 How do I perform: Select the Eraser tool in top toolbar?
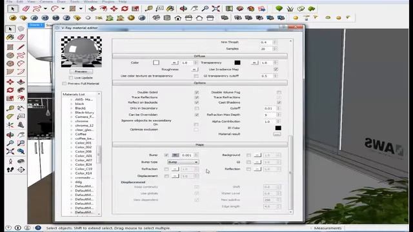point(26,8)
